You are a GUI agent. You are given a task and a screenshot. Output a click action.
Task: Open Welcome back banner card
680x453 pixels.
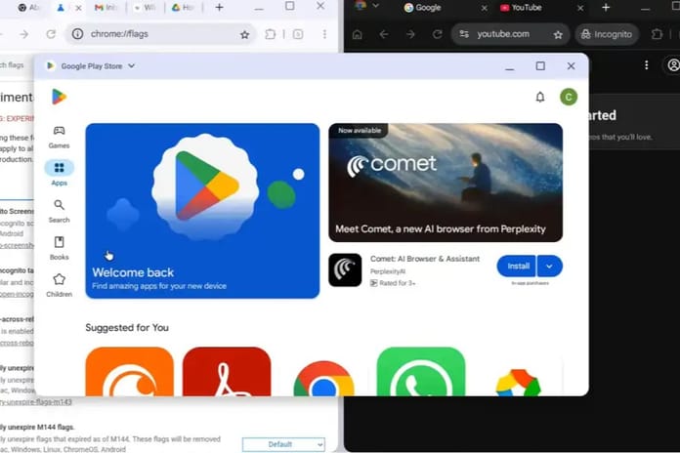pyautogui.click(x=202, y=211)
